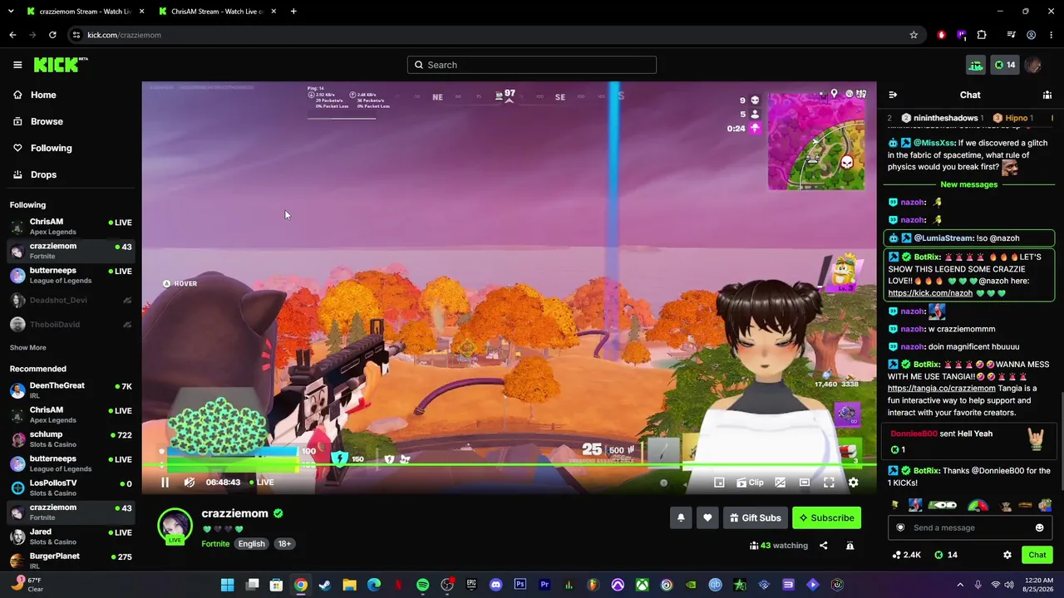
Task: Open Windows Start menu
Action: coord(227,585)
